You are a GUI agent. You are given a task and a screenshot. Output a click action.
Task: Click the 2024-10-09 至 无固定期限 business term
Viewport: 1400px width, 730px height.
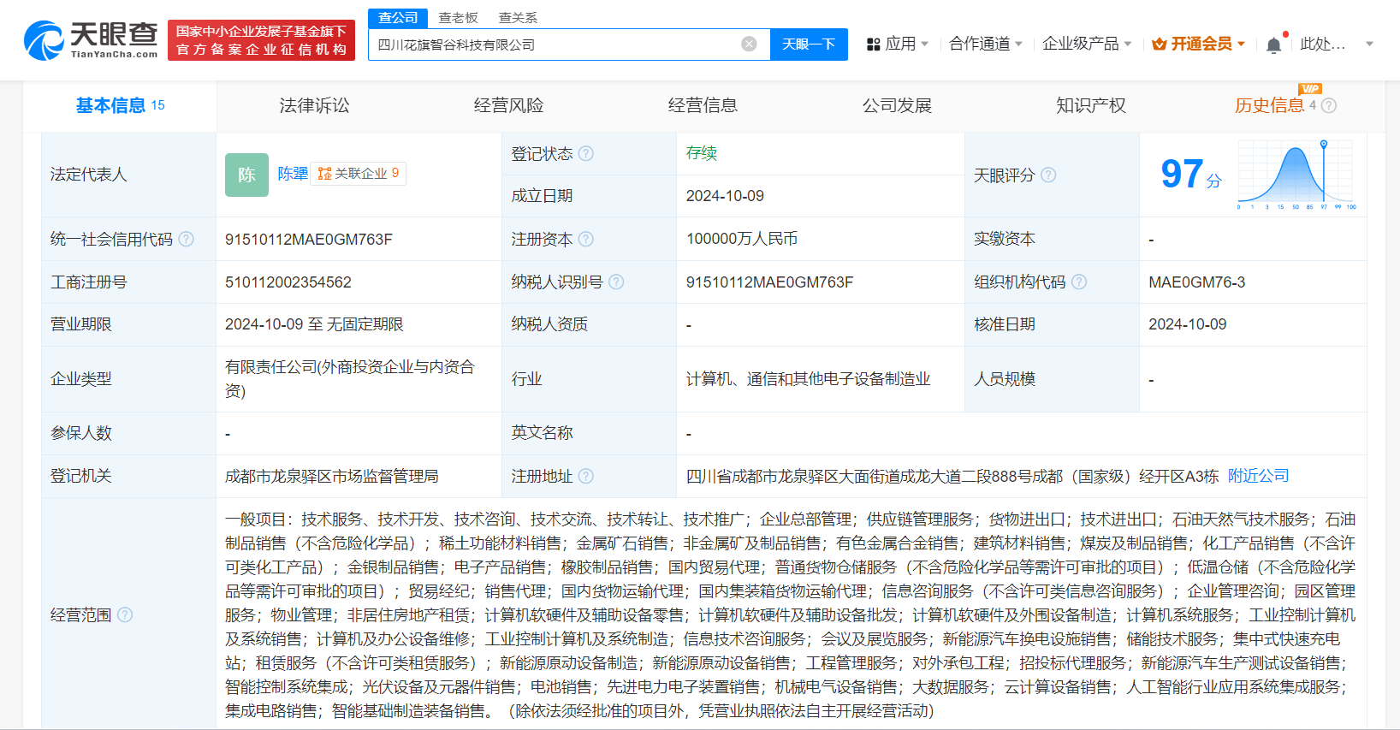point(314,324)
